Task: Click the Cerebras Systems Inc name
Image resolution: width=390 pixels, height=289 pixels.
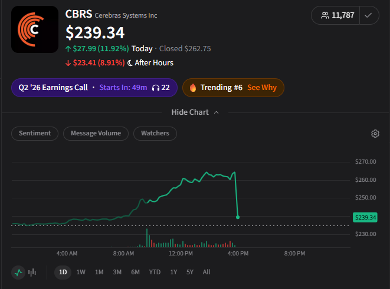Action: pos(126,15)
